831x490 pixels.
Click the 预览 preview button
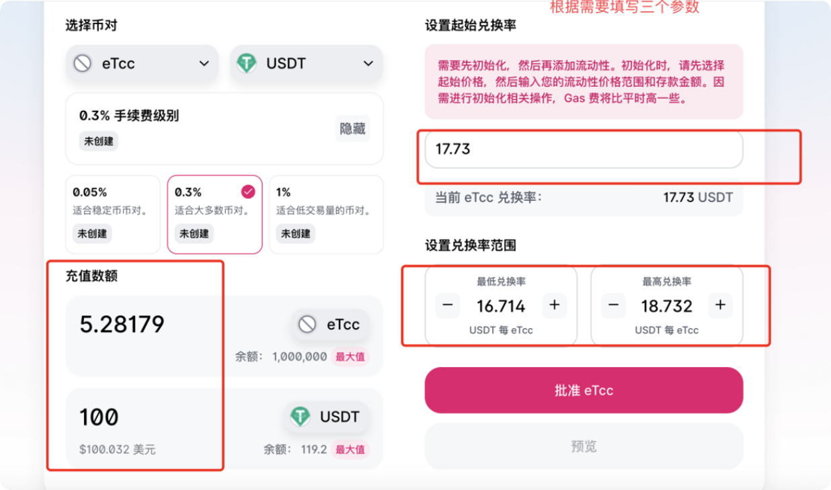click(583, 446)
